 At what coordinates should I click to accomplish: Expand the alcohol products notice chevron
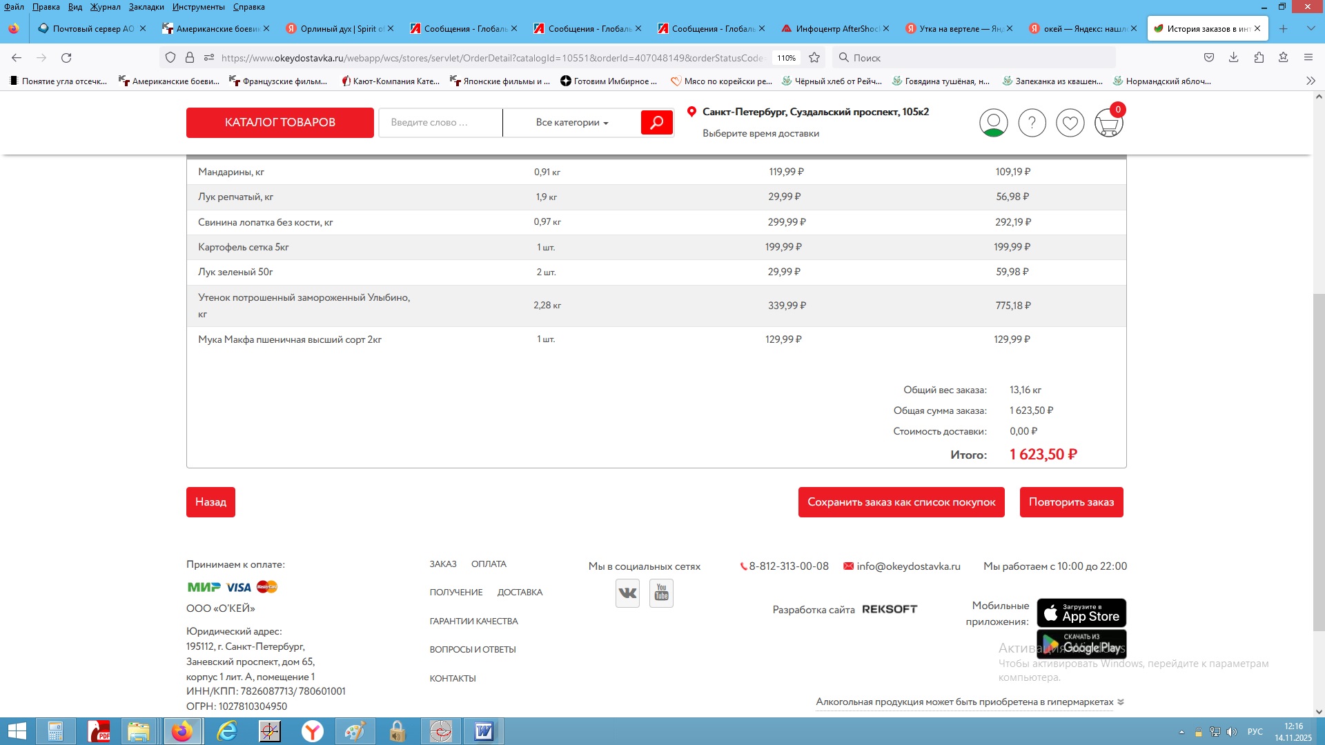(x=1121, y=702)
